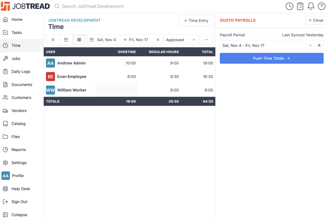Click the 18:00 overtime total
327x219 pixels.
tap(131, 101)
